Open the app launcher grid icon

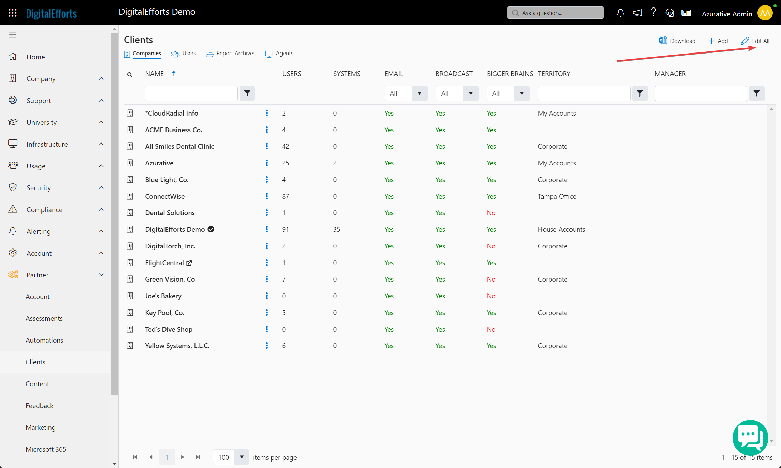coord(13,13)
